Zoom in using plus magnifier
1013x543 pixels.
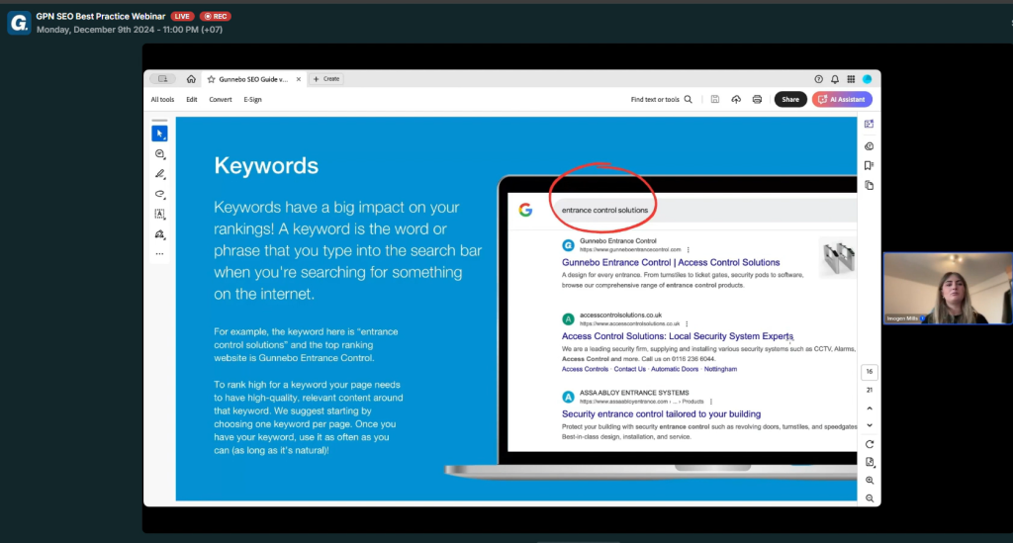(870, 481)
